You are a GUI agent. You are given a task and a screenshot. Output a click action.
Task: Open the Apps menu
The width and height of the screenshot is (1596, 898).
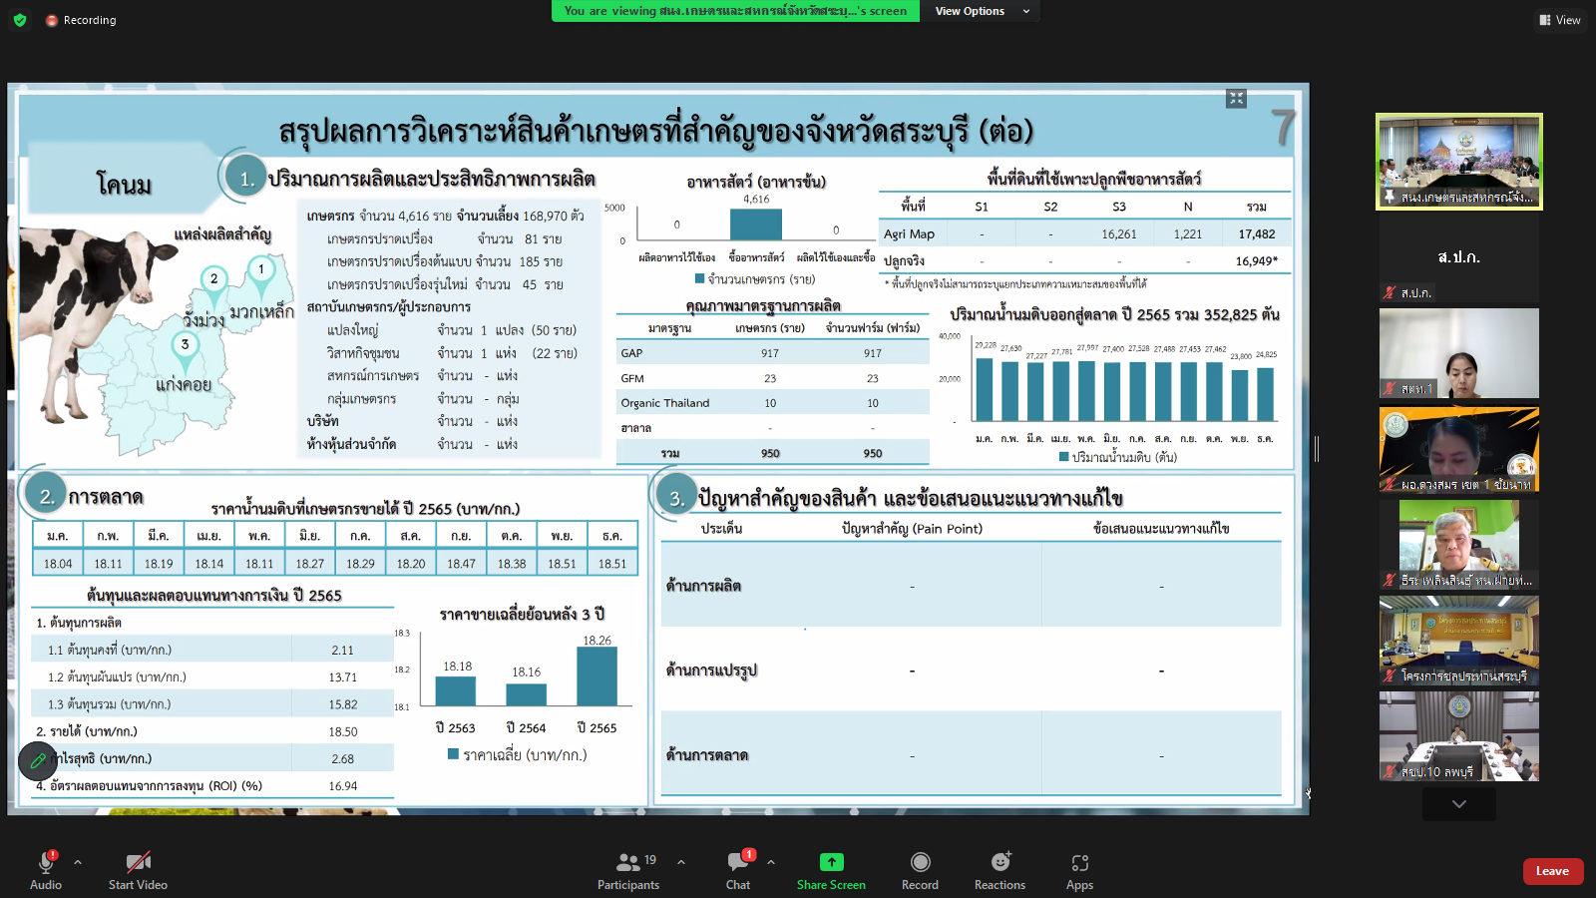[1079, 870]
